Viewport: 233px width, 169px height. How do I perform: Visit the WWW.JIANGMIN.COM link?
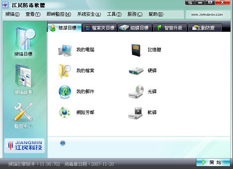tap(207, 15)
